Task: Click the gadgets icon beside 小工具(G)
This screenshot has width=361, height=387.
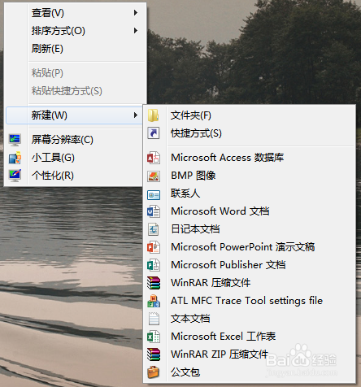Action: coord(15,158)
